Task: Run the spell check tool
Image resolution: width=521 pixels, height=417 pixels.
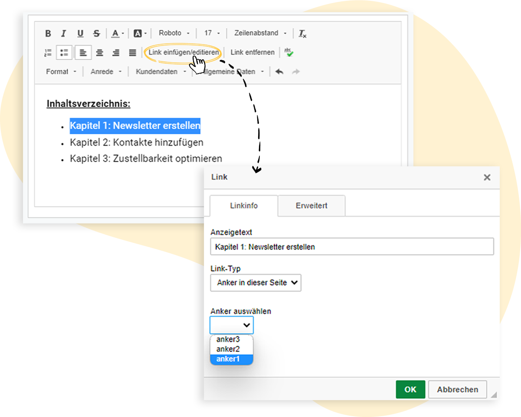Action: coord(288,52)
